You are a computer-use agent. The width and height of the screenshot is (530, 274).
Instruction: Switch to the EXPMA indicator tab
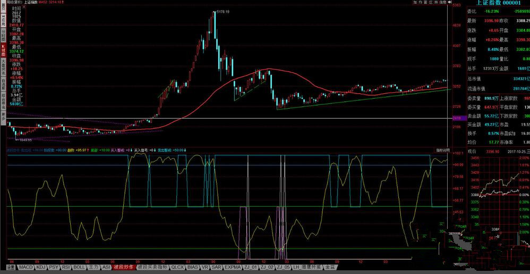point(233,267)
